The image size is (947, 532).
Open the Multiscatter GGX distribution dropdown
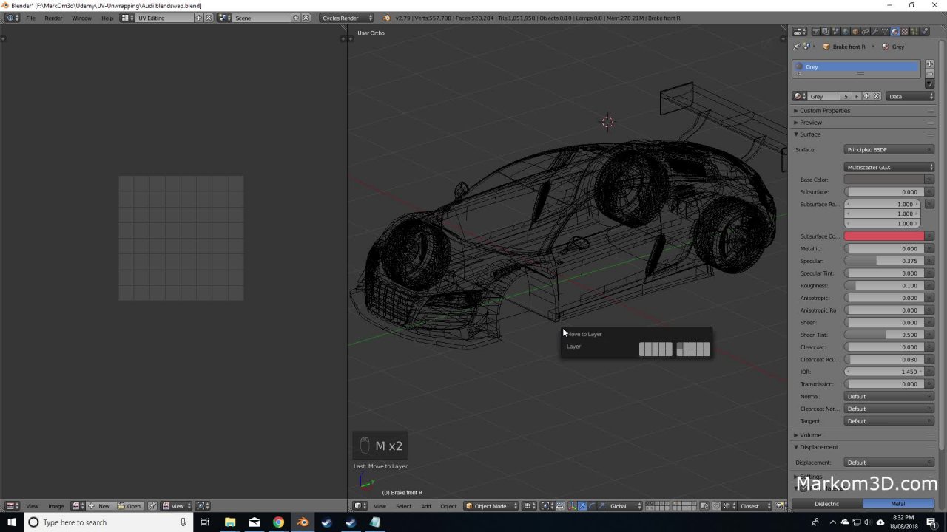[888, 167]
